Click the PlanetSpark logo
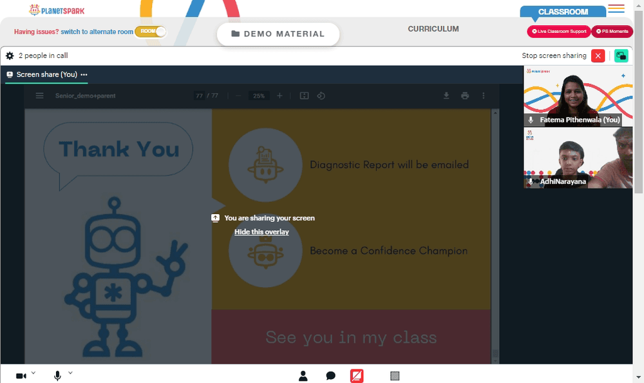 pyautogui.click(x=57, y=10)
